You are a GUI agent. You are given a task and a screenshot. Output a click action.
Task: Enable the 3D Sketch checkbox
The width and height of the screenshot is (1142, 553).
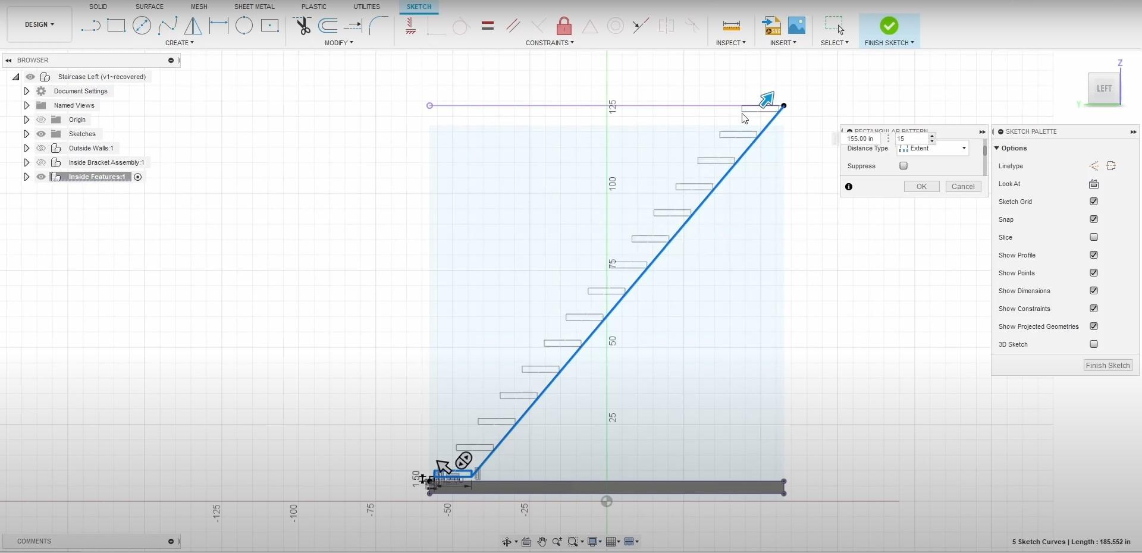tap(1094, 344)
